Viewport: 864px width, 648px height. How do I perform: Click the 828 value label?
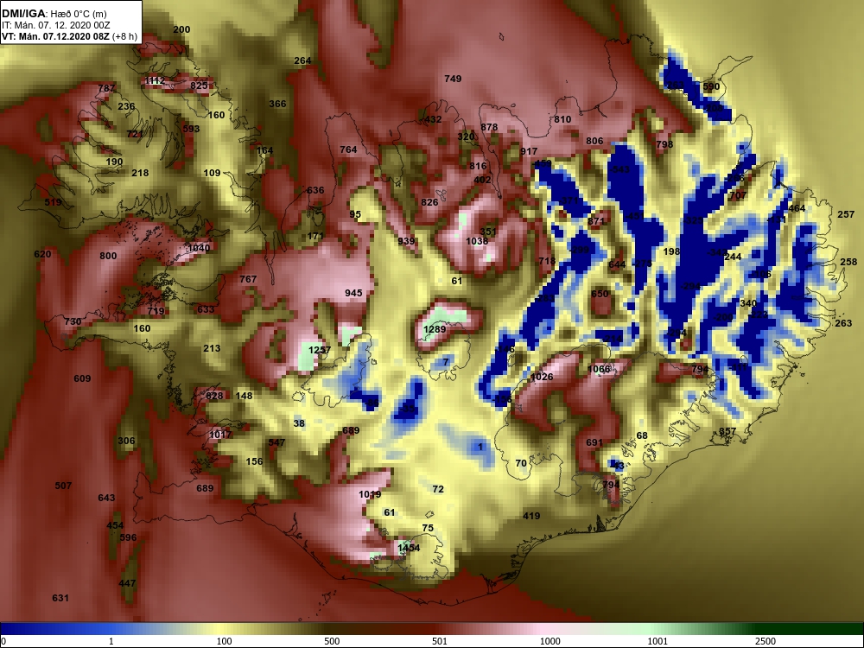click(x=214, y=396)
